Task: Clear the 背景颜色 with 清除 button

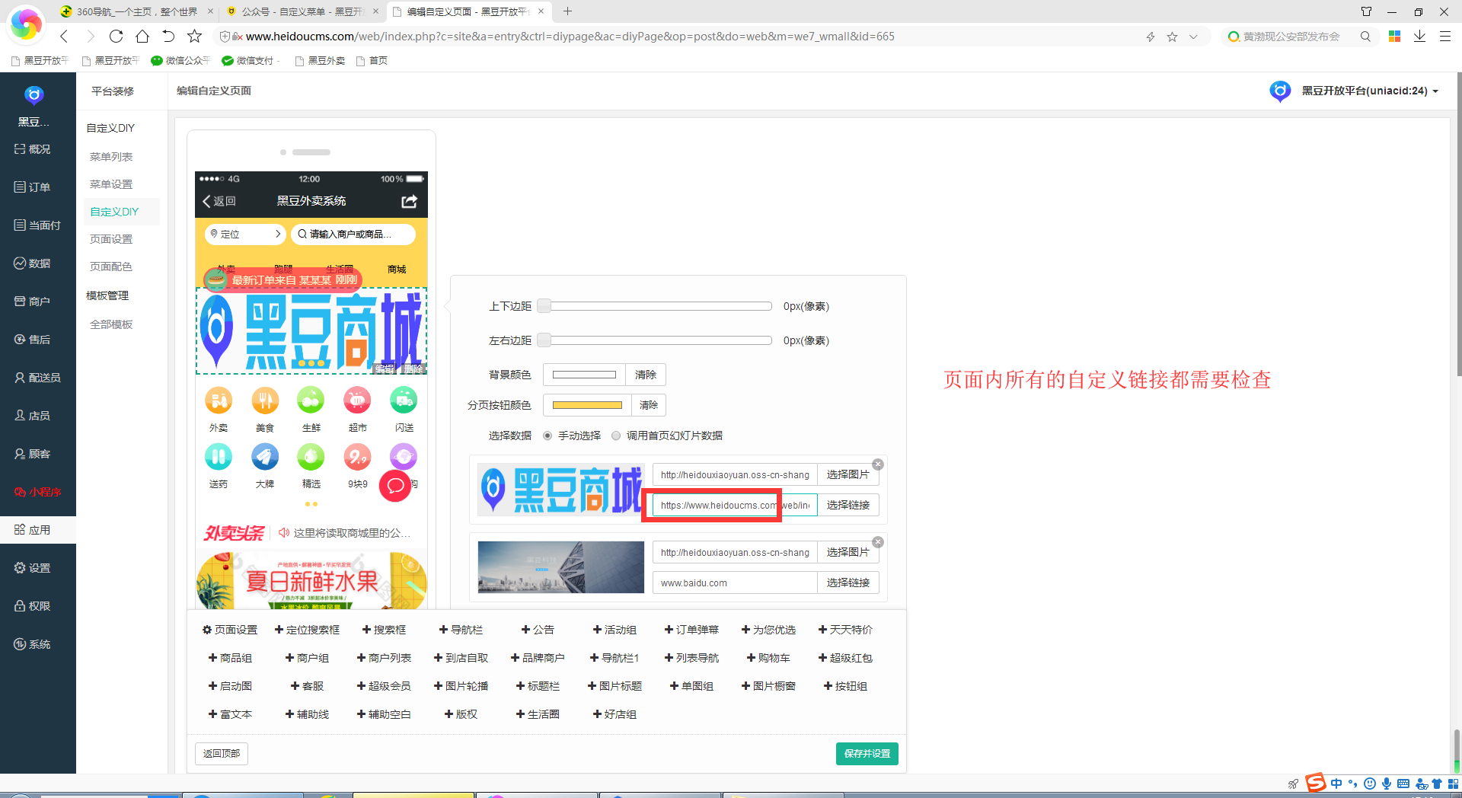Action: pyautogui.click(x=645, y=375)
